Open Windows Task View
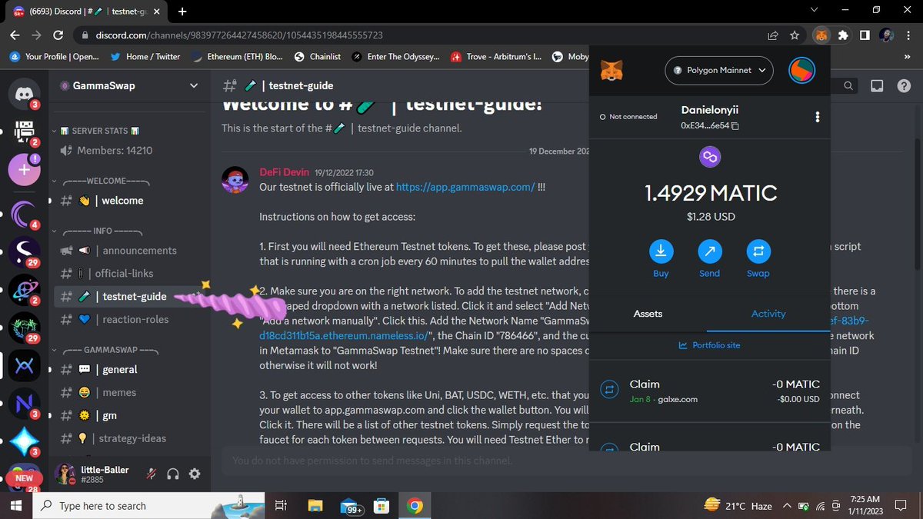This screenshot has width=923, height=519. [x=281, y=505]
